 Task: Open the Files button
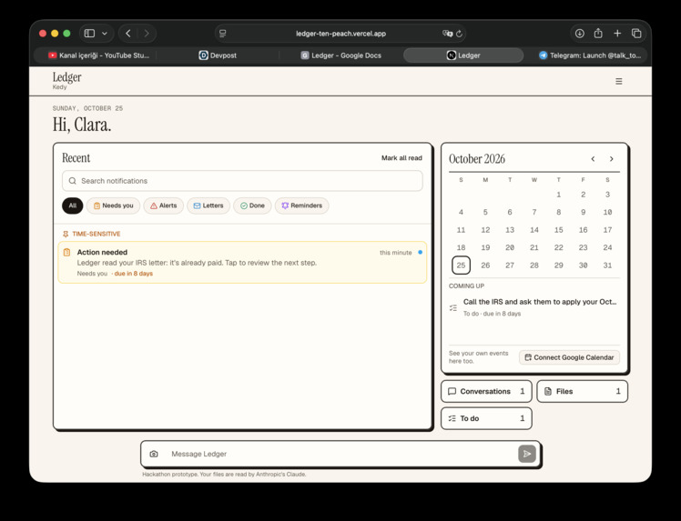click(x=582, y=391)
